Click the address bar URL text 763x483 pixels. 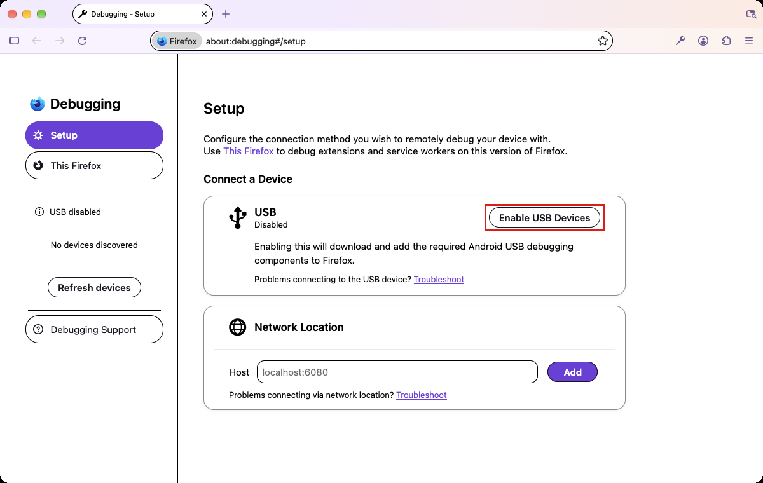point(256,41)
